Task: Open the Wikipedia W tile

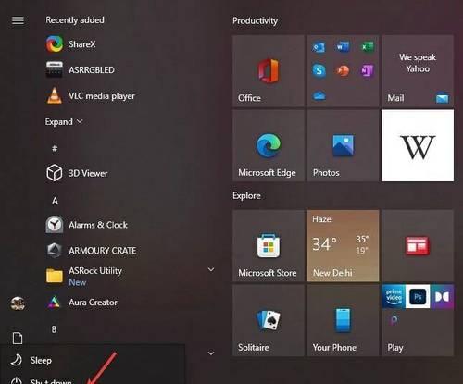Action: pyautogui.click(x=418, y=145)
